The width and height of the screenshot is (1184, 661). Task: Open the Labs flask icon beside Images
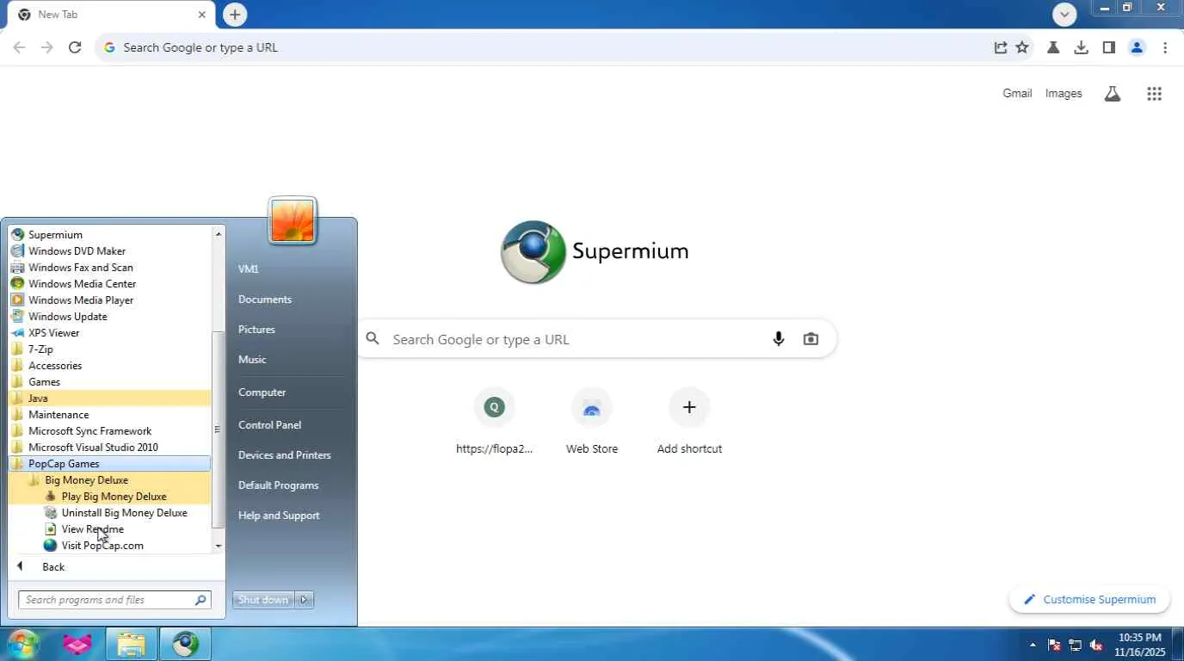pos(1113,94)
